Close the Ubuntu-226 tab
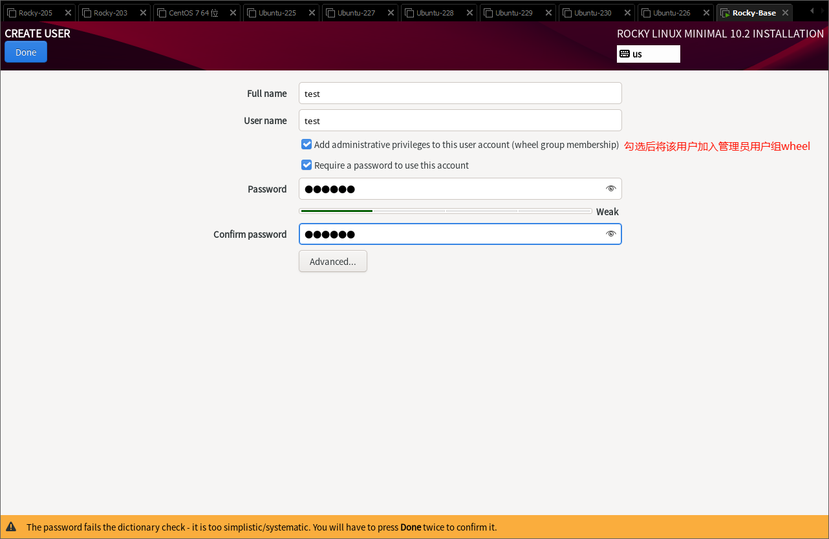Viewport: 829px width, 539px height. tap(706, 13)
